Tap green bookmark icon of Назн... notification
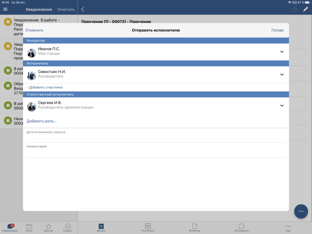312x234 pixels. [x=8, y=121]
